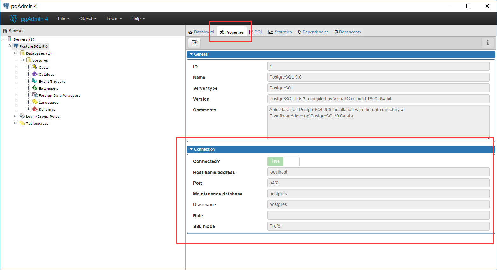This screenshot has height=270, width=497.
Task: Click the Login/Group Roles icon
Action: tap(22, 116)
